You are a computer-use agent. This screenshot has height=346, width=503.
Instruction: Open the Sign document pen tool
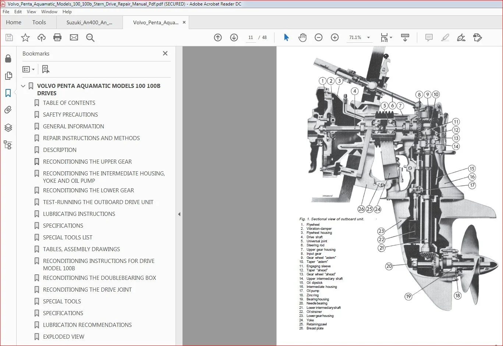click(461, 38)
